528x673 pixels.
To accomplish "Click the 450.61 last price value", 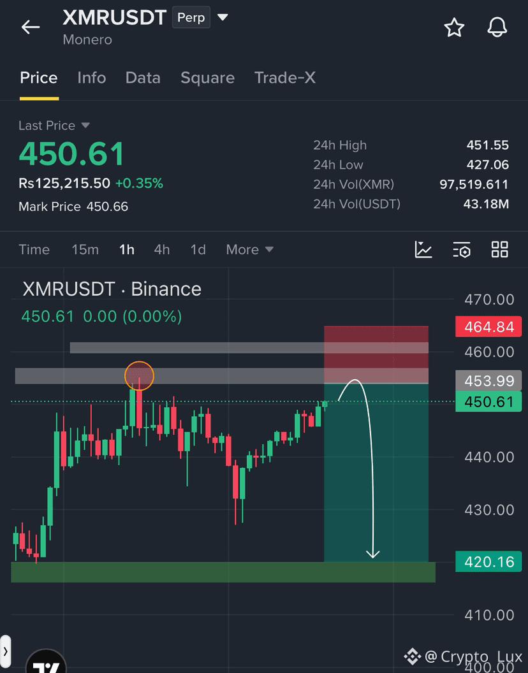I will click(x=72, y=154).
